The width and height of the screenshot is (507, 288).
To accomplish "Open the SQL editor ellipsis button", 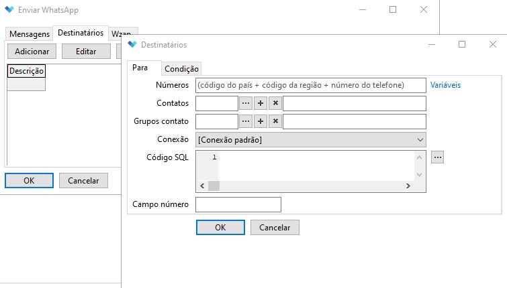I will 438,157.
